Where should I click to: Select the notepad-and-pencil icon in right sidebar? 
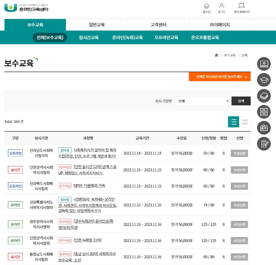tap(264, 143)
